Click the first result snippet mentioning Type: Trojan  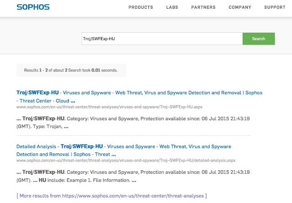pos(133,122)
